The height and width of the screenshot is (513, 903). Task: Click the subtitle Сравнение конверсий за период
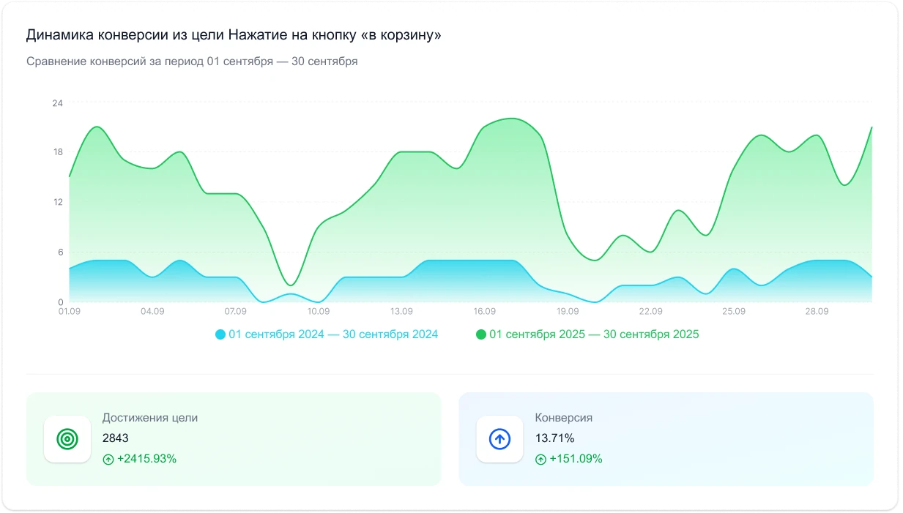192,61
